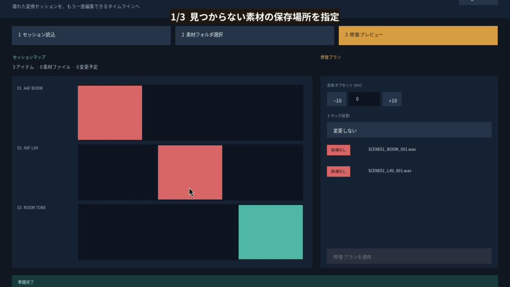Viewport: 510px width, 287px height.
Task: Click the セッションマップ heading
Action: click(29, 57)
